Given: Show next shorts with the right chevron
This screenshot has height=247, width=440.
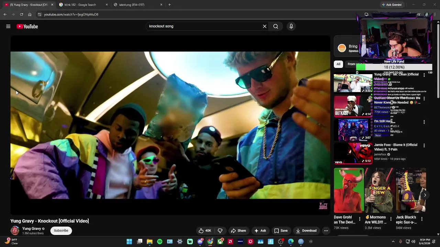Looking at the screenshot, I should (x=425, y=195).
